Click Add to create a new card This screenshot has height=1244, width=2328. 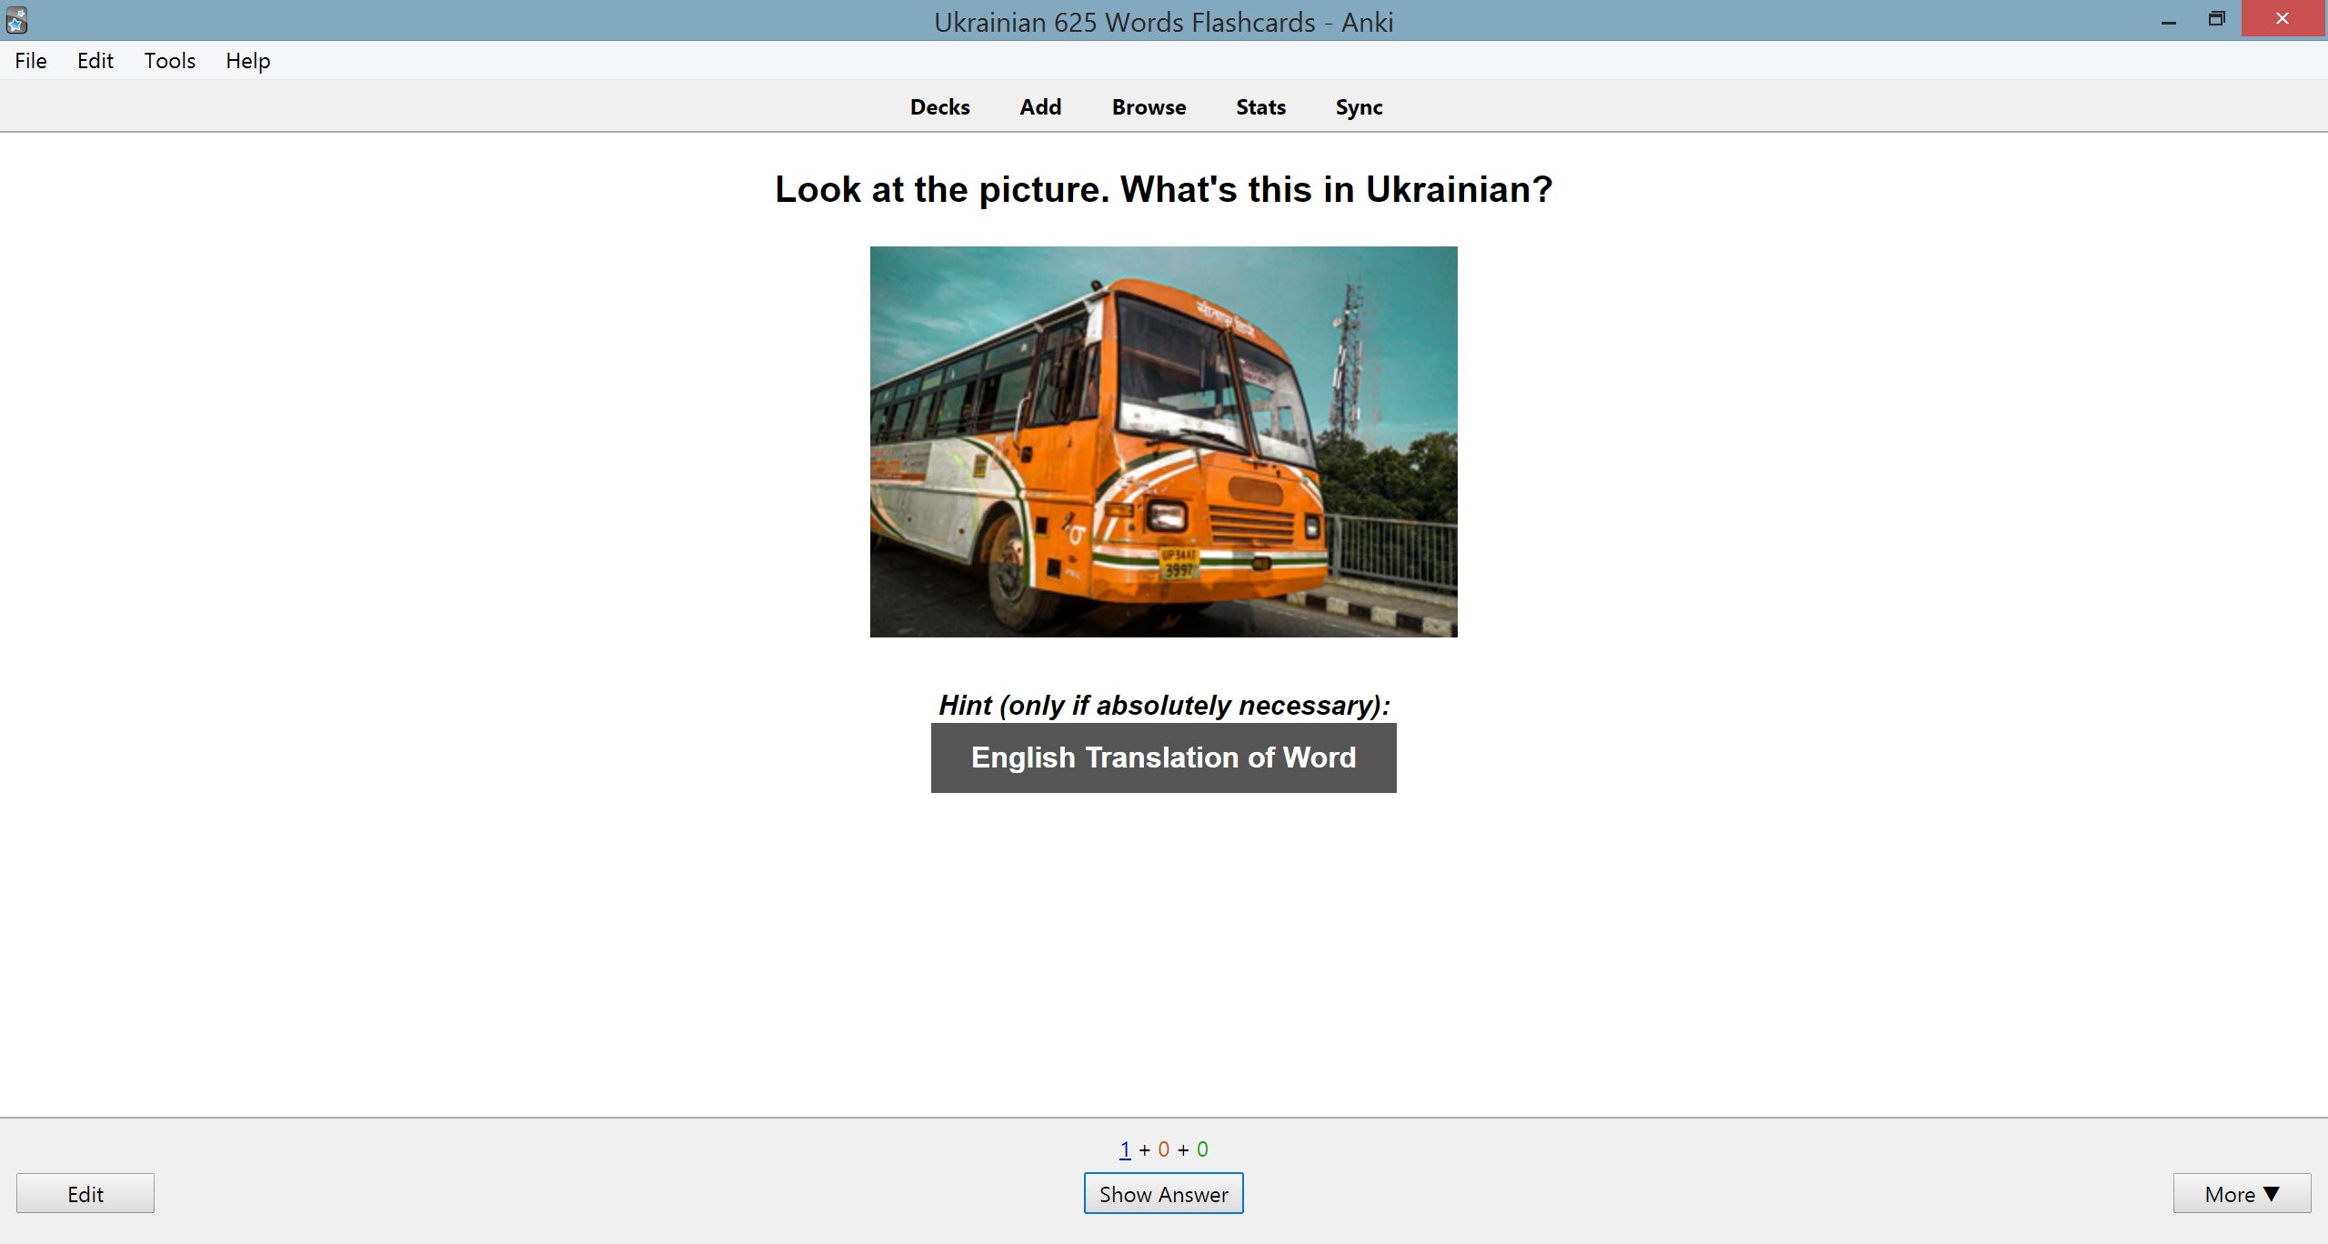[1040, 107]
